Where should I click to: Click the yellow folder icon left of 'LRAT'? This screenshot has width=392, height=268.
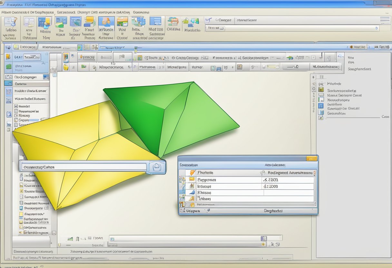tap(9, 57)
